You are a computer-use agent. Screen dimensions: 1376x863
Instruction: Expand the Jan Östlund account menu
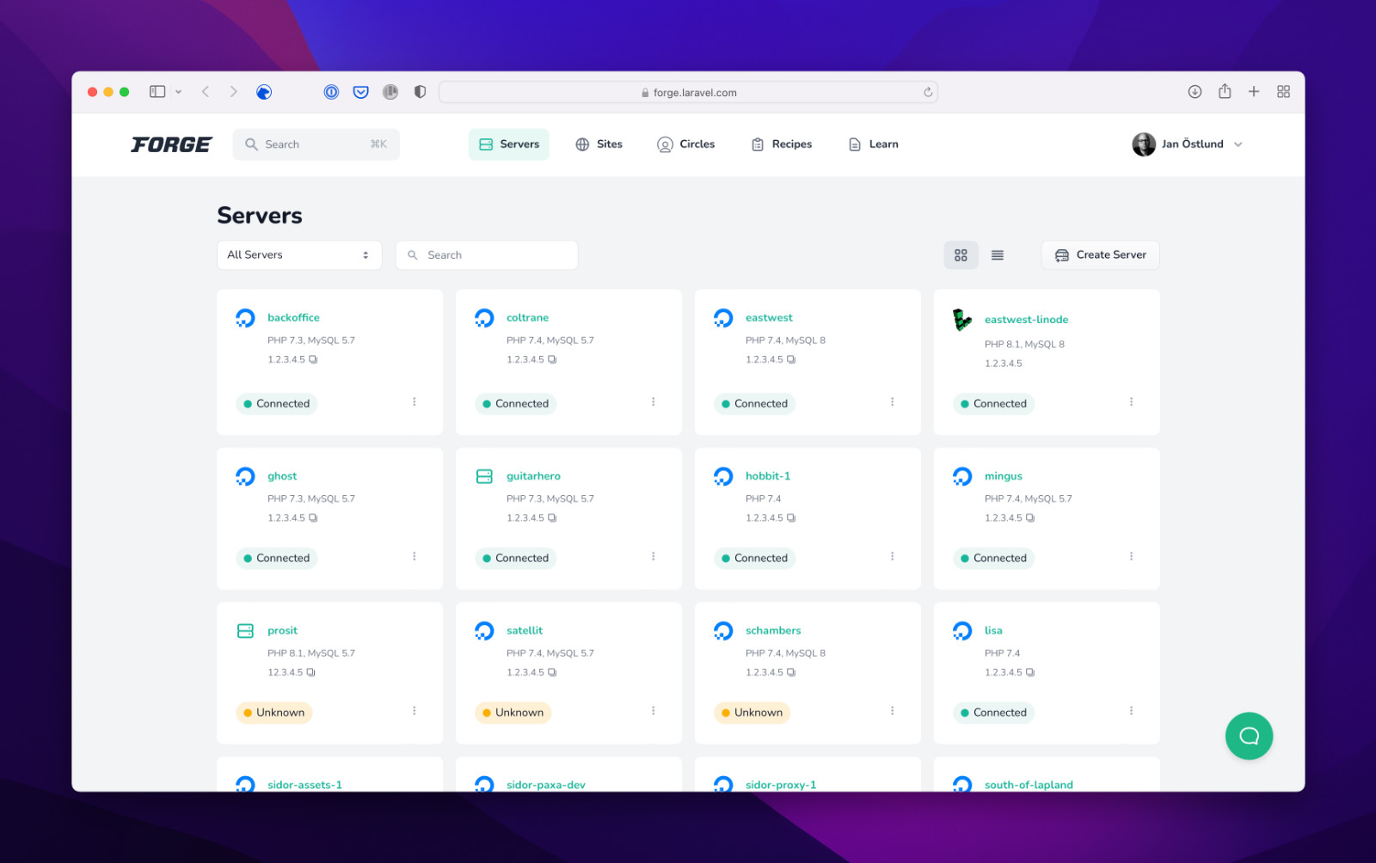tap(1190, 144)
